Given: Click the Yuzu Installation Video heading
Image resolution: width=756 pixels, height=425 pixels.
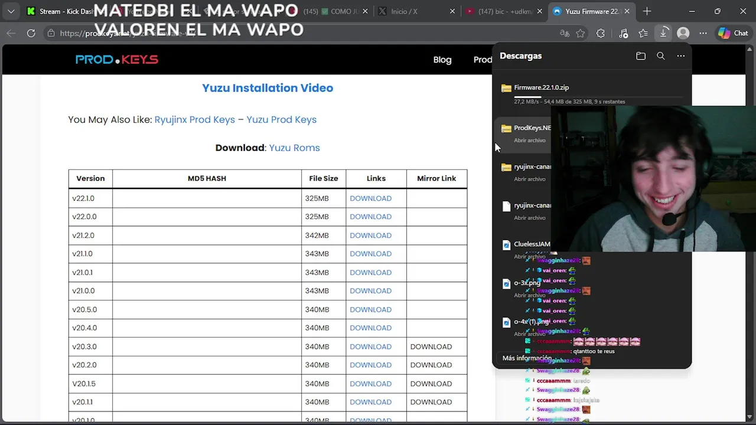Looking at the screenshot, I should [x=268, y=88].
